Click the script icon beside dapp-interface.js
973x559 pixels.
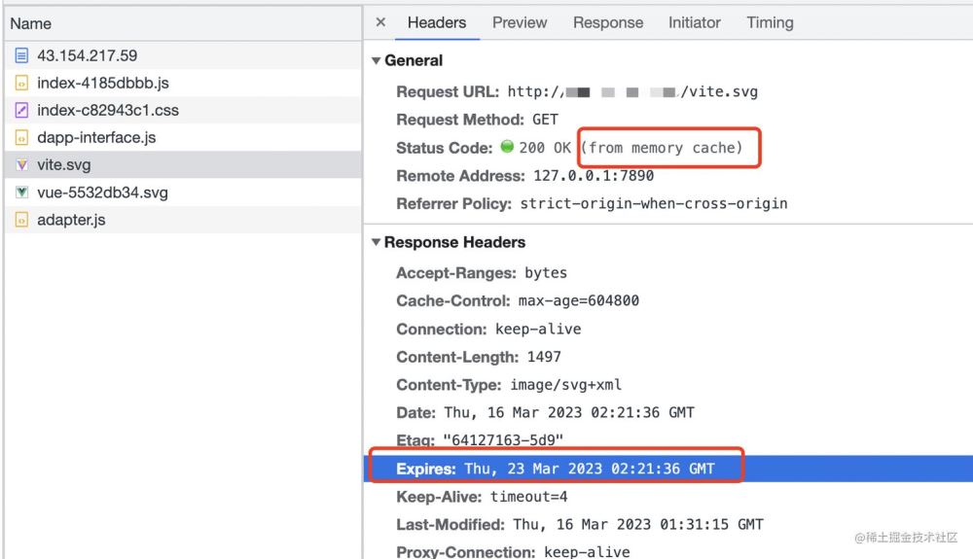[21, 138]
